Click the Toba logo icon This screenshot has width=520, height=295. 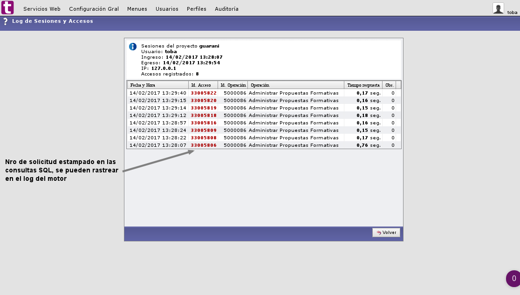coord(7,7)
